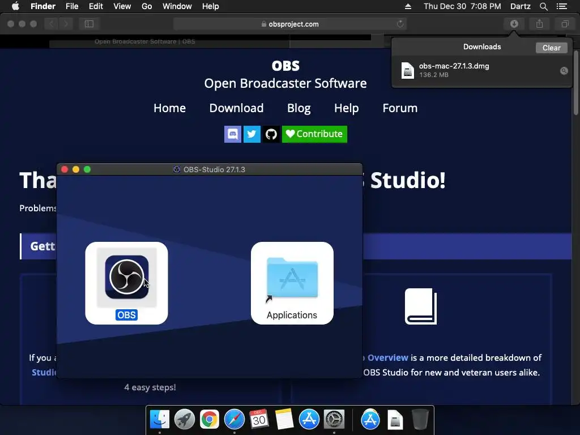Open the View menu
The width and height of the screenshot is (580, 435).
click(x=122, y=6)
